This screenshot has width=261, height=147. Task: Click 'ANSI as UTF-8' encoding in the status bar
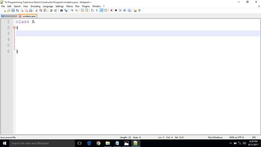point(237,138)
